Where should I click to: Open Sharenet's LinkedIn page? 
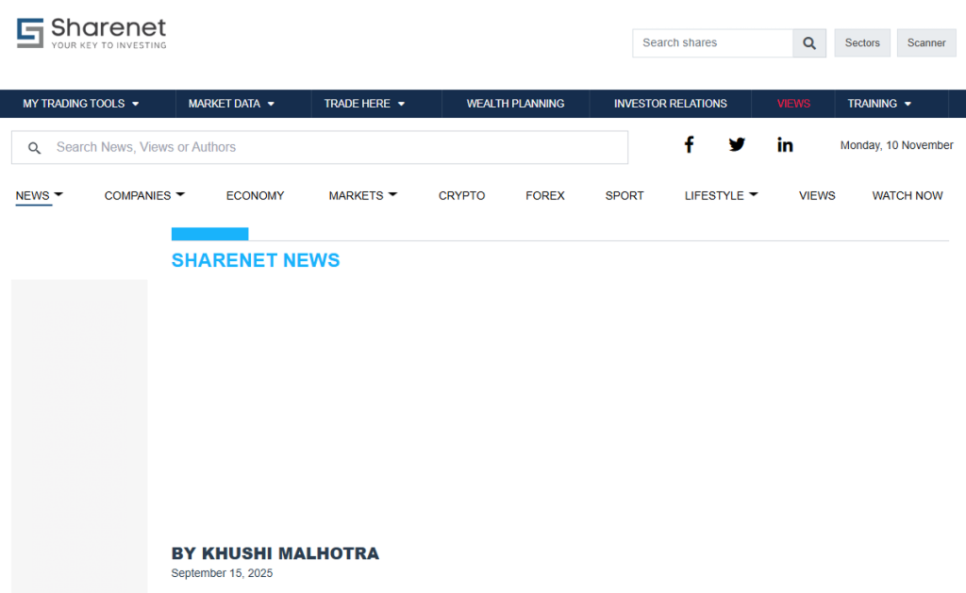(x=785, y=145)
